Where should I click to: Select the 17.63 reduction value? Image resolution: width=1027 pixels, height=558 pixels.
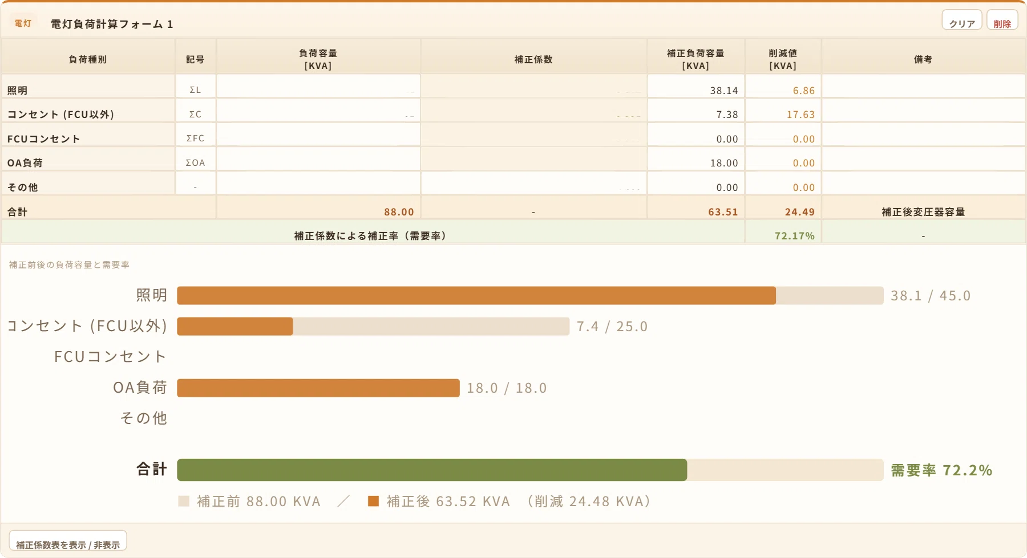point(800,115)
